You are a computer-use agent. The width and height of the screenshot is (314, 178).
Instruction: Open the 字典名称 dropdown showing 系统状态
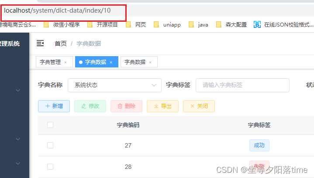(114, 85)
